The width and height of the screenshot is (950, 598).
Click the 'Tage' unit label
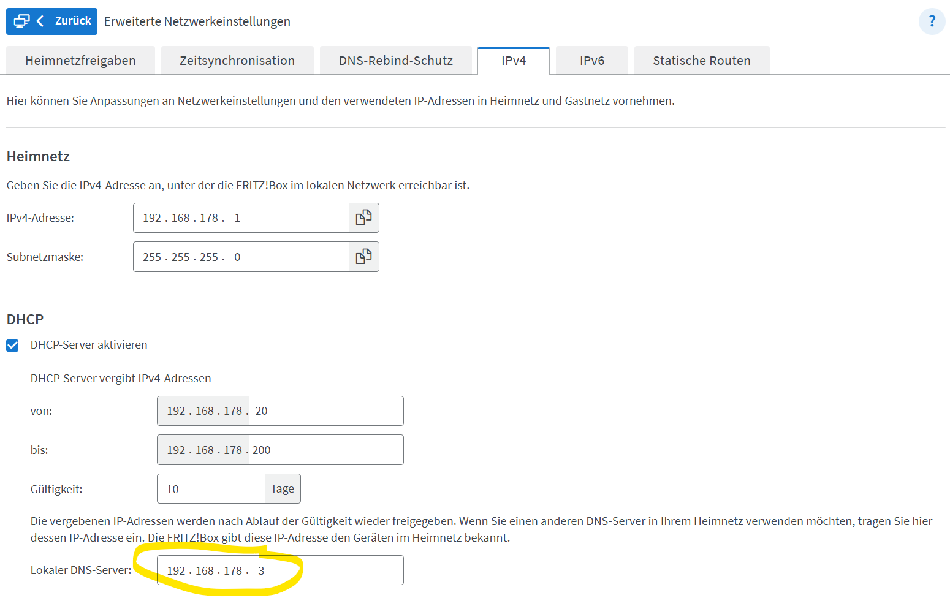tap(283, 489)
